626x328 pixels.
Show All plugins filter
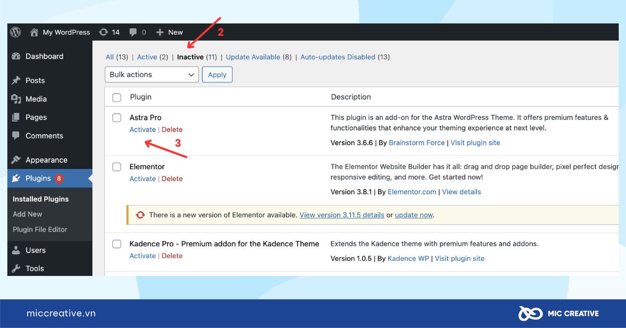pyautogui.click(x=110, y=57)
